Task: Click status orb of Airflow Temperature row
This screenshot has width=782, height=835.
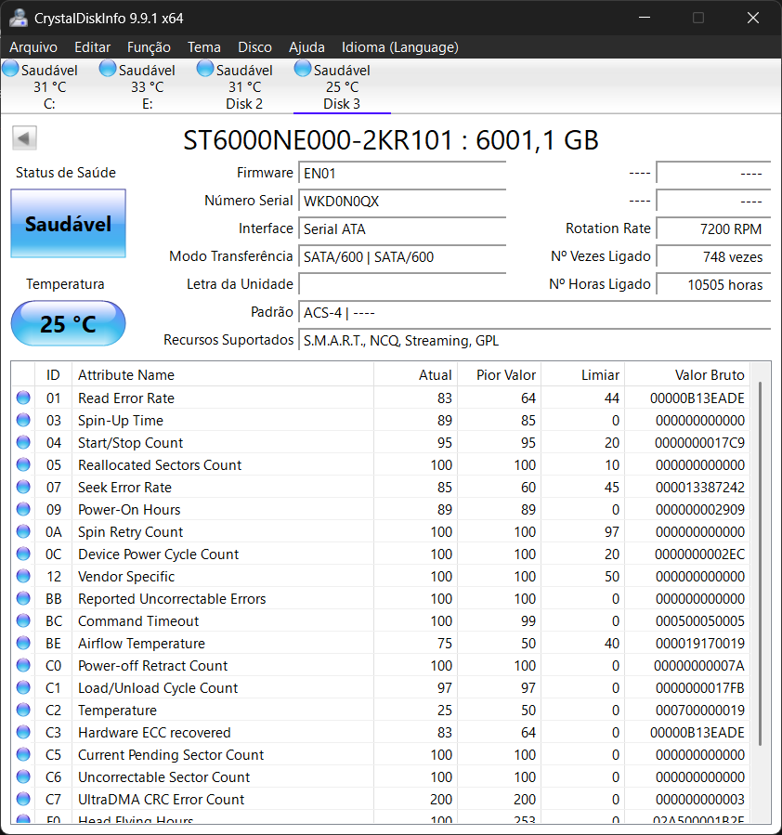Action: [x=23, y=643]
